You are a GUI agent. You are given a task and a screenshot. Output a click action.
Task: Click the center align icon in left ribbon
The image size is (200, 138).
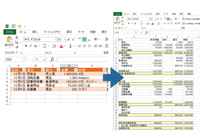tap(84, 46)
